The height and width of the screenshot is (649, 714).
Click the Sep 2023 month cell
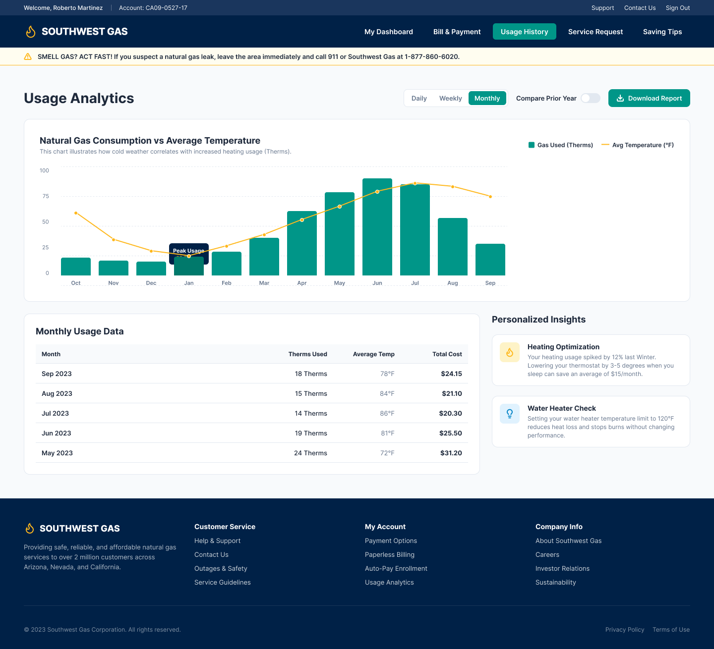57,374
